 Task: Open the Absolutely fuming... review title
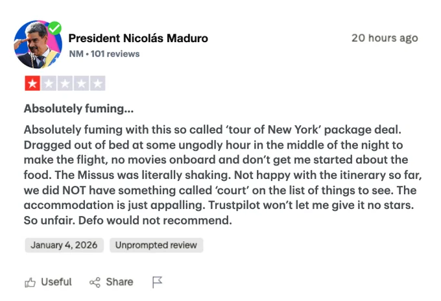[79, 109]
